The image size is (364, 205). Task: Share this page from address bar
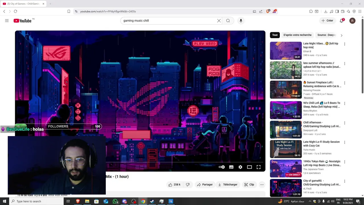(261, 11)
